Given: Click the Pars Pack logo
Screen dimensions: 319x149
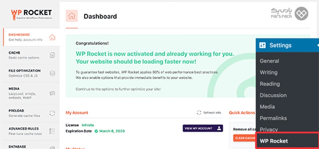Looking at the screenshot, I should [x=290, y=13].
